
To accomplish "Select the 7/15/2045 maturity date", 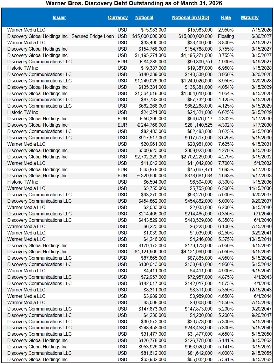I will 262,302.
